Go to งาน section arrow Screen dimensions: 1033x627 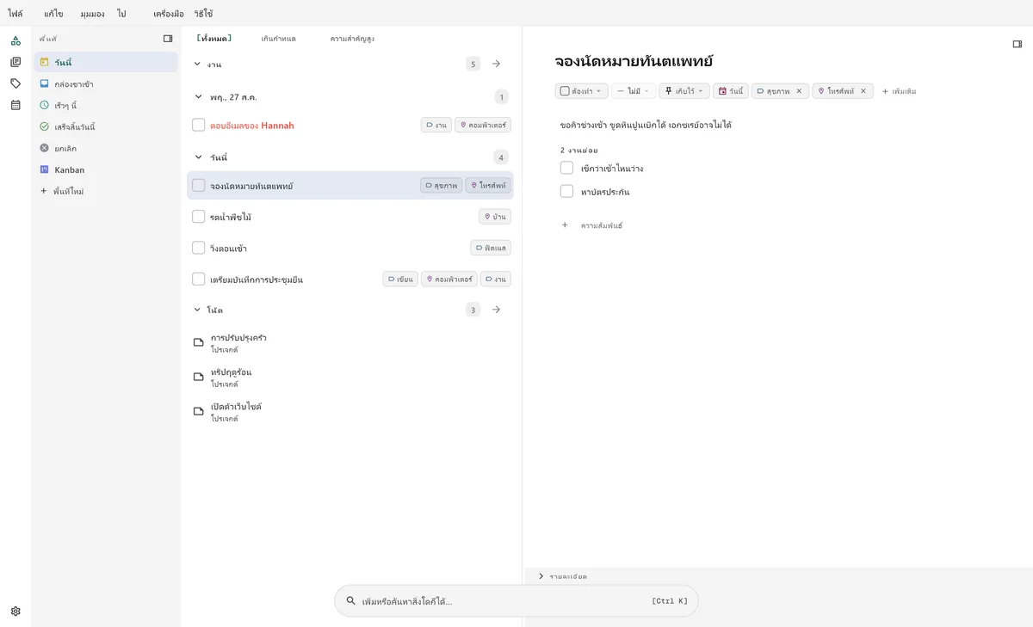[x=496, y=64]
